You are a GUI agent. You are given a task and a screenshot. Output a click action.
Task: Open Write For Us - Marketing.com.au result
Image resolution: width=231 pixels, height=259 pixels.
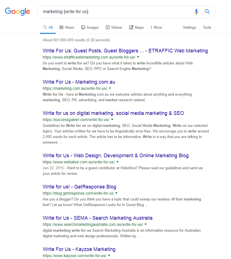tap(79, 82)
